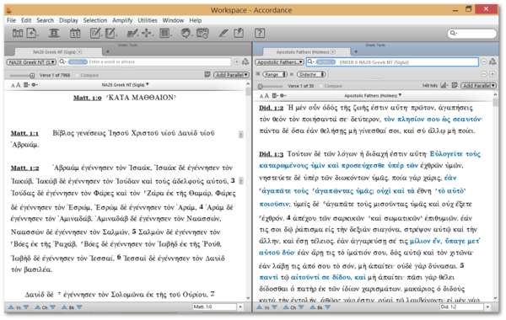Click the User Notes edit icon
This screenshot has height=320, width=506.
[x=96, y=33]
